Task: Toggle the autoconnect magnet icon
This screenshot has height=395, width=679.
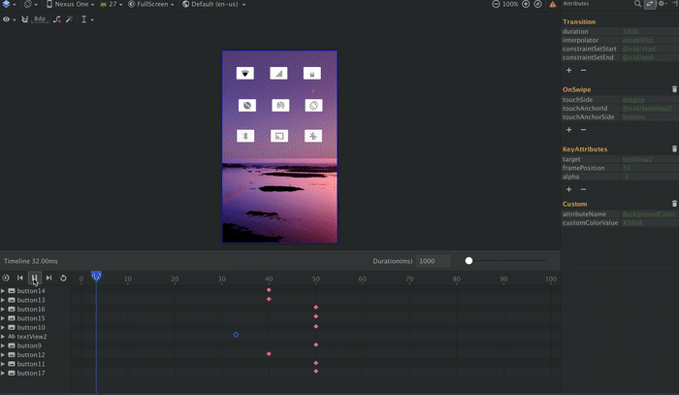Action: pyautogui.click(x=24, y=19)
